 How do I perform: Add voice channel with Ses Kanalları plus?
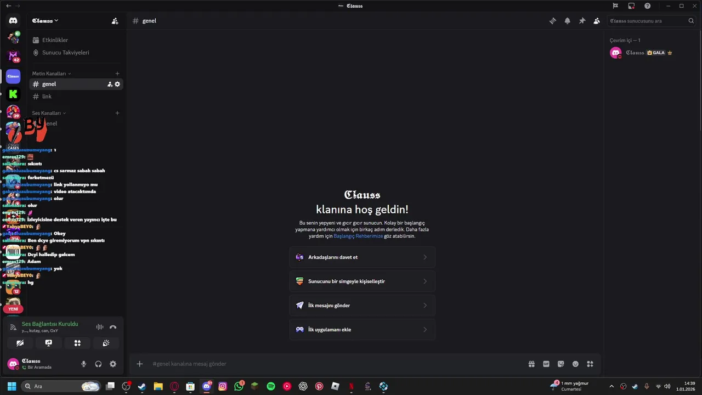click(x=117, y=113)
